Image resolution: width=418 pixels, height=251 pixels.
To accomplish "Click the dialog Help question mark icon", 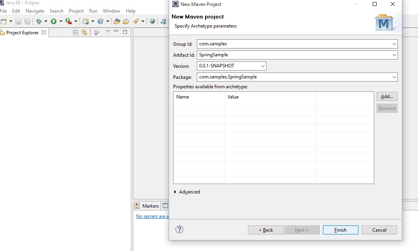I will click(179, 229).
